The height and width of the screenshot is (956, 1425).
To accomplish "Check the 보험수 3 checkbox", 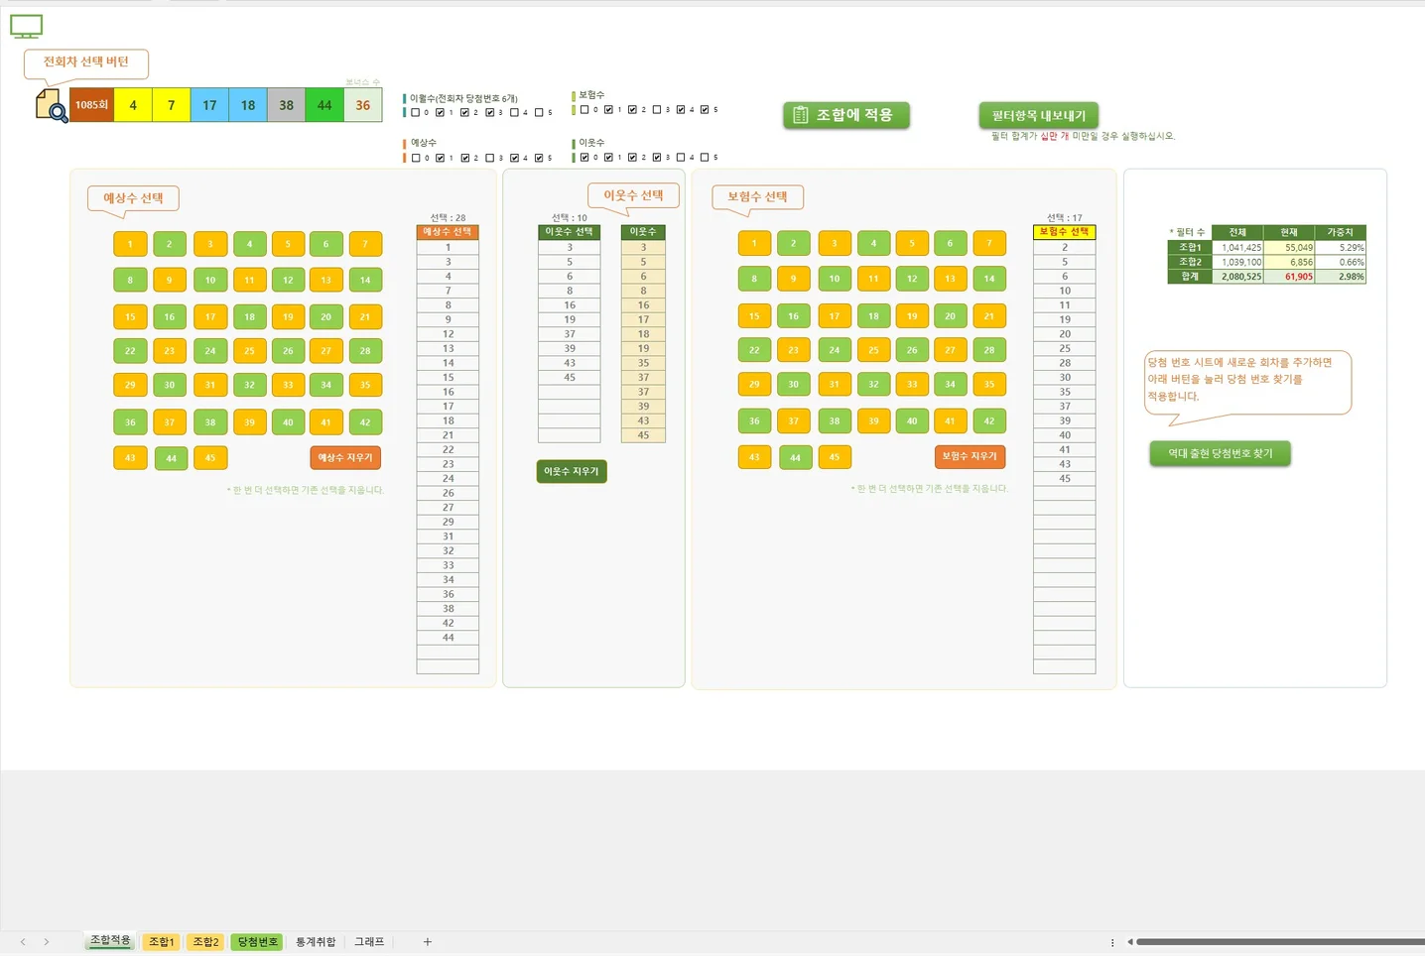I will tap(657, 109).
